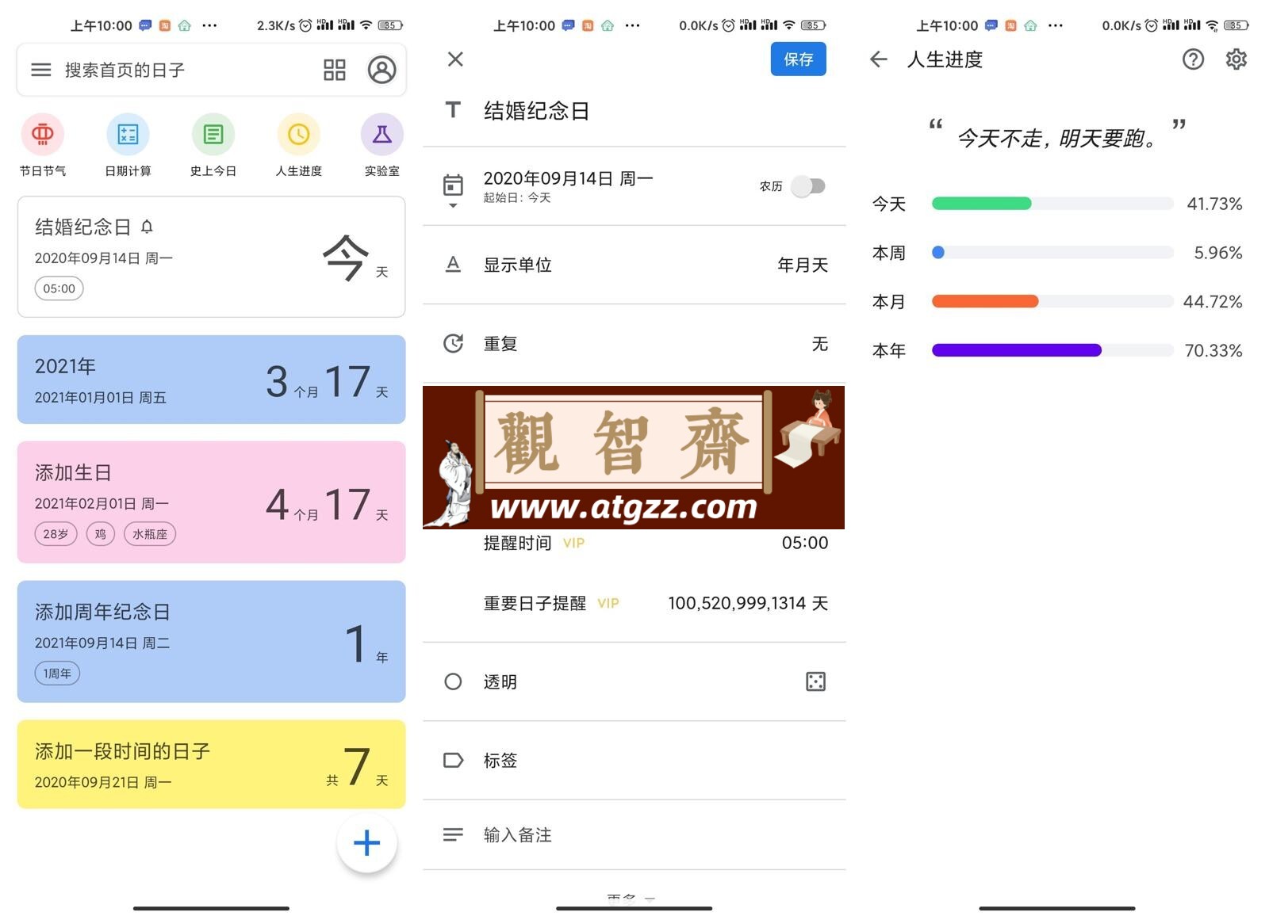The width and height of the screenshot is (1269, 916).
Task: Click the 本周 progress bar
Action: coord(1052,253)
